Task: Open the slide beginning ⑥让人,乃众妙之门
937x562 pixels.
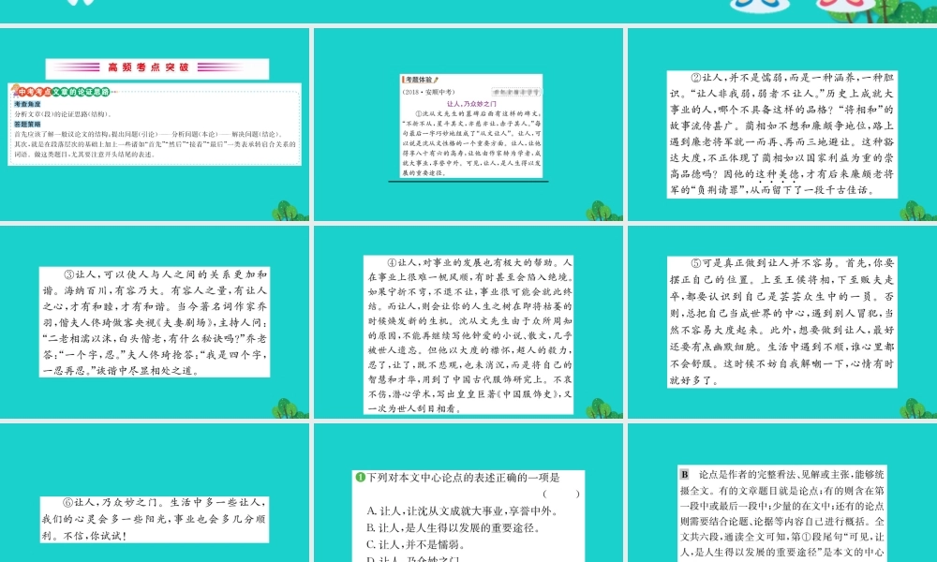Action: tap(155, 493)
